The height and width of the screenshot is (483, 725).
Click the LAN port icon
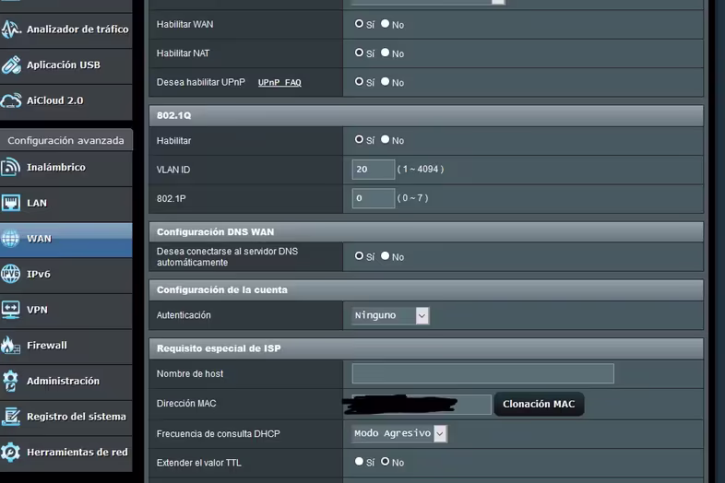click(x=11, y=203)
